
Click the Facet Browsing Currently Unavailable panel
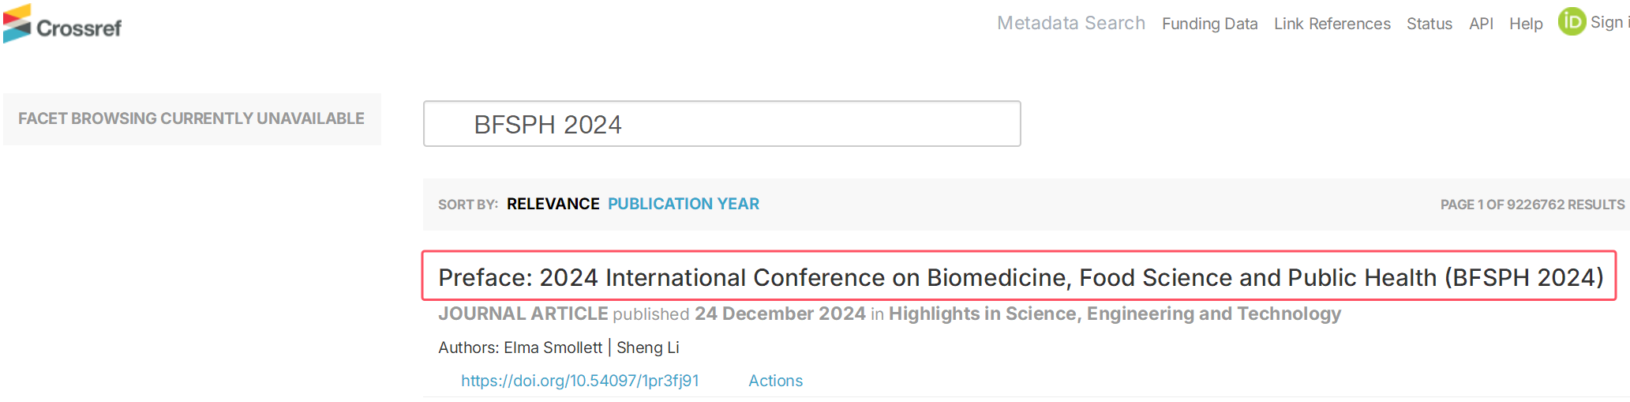coord(192,119)
